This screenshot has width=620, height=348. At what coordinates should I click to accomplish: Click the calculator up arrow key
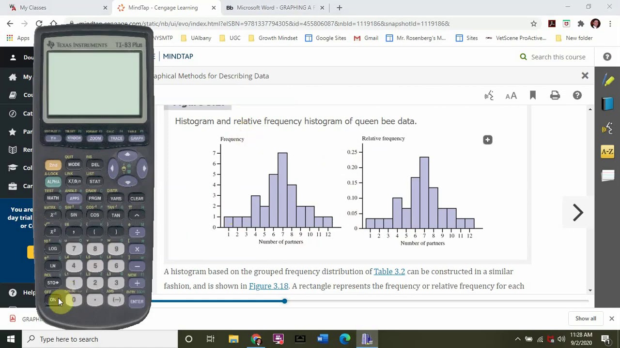click(127, 155)
